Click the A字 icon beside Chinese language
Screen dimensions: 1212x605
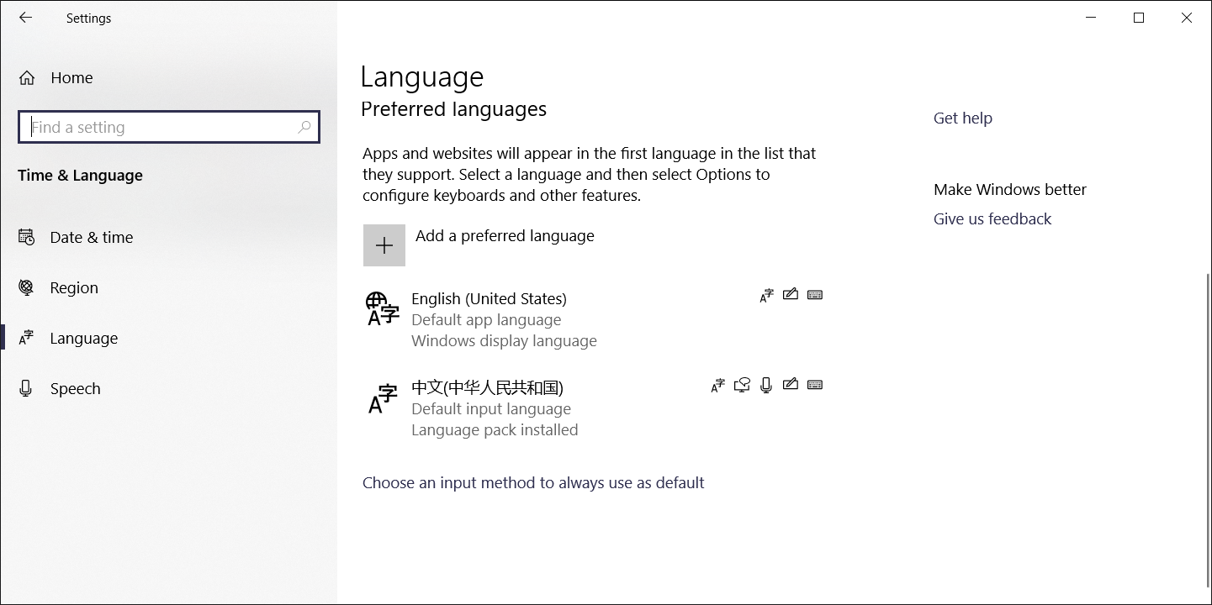tap(717, 385)
